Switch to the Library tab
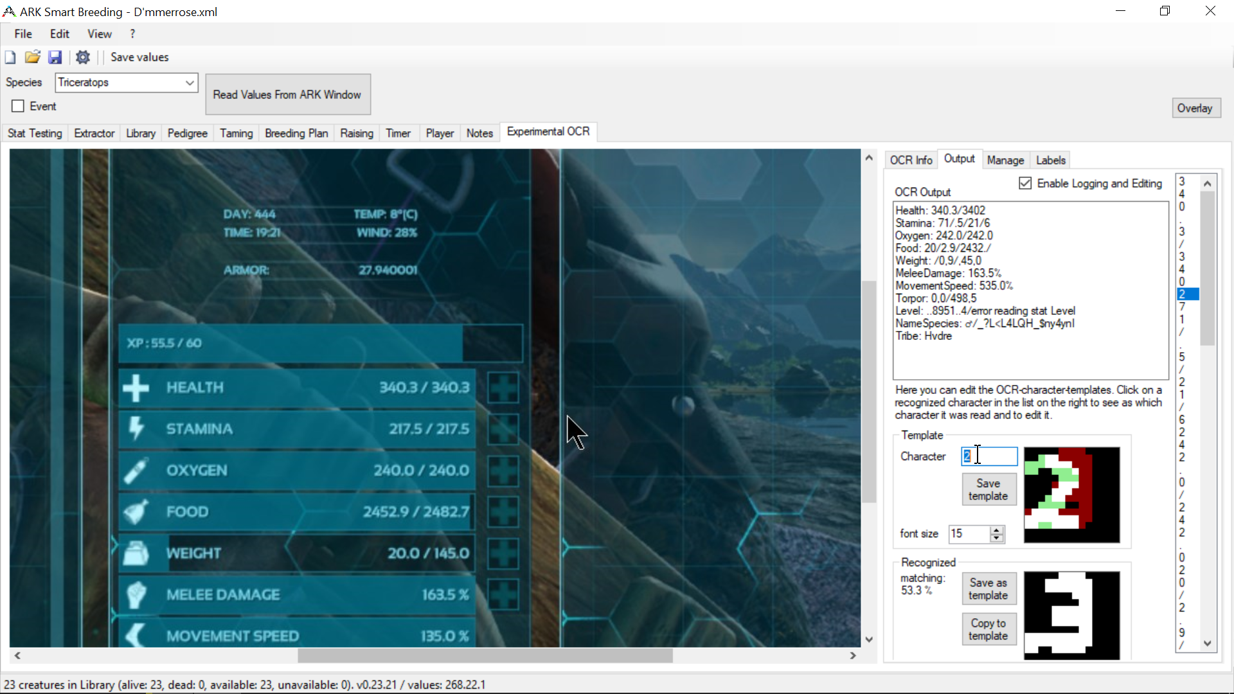This screenshot has height=694, width=1234. (140, 133)
